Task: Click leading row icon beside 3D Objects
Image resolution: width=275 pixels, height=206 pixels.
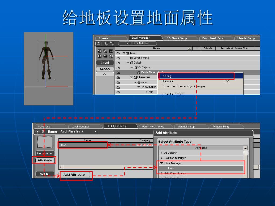Action: point(118,68)
